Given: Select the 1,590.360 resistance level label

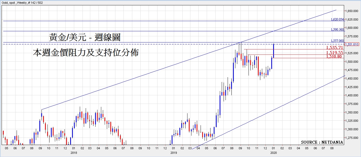Looking at the screenshot, I should click(x=337, y=30).
